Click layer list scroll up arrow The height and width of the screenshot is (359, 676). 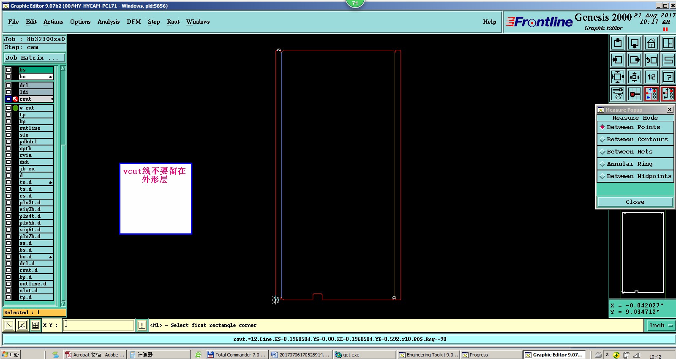click(63, 69)
